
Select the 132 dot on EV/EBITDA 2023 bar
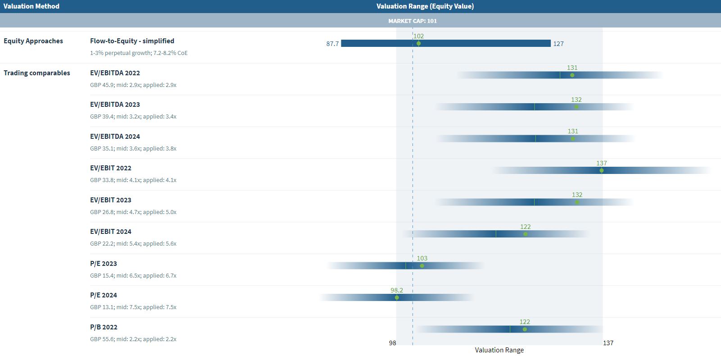pyautogui.click(x=576, y=107)
